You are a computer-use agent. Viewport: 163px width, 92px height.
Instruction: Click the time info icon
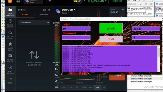[x=123, y=9]
